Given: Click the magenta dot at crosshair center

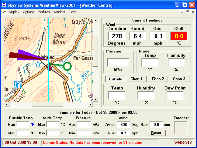Looking at the screenshot, I should click(x=50, y=69).
